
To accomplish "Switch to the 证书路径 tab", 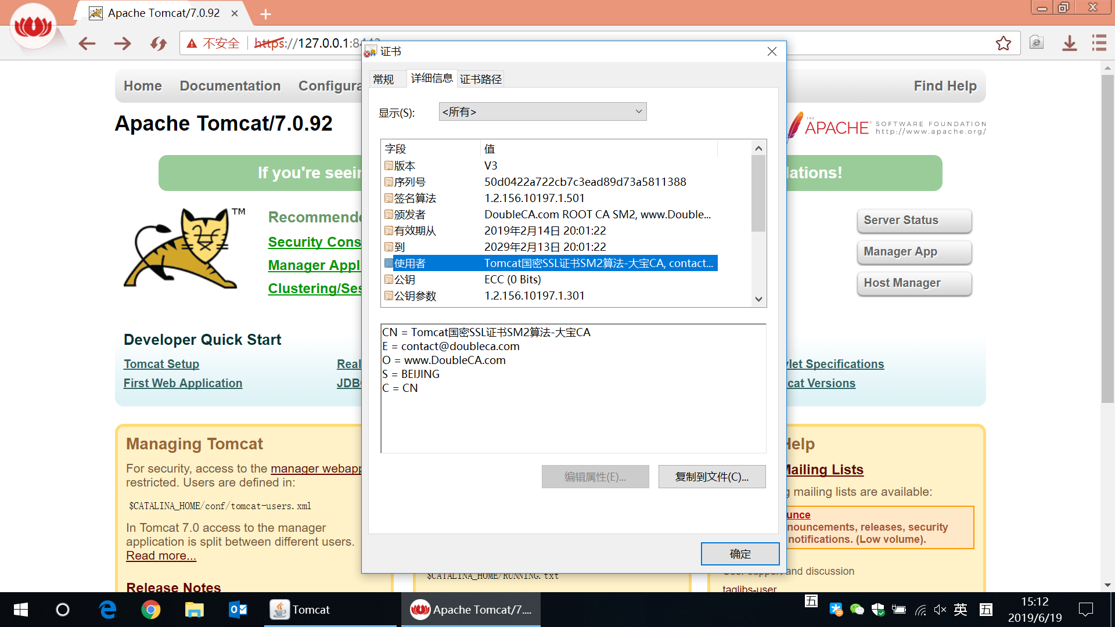I will 480,80.
